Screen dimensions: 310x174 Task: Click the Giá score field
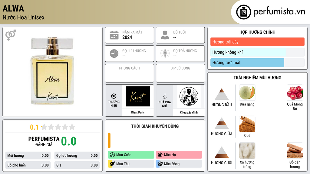[x=77, y=165]
